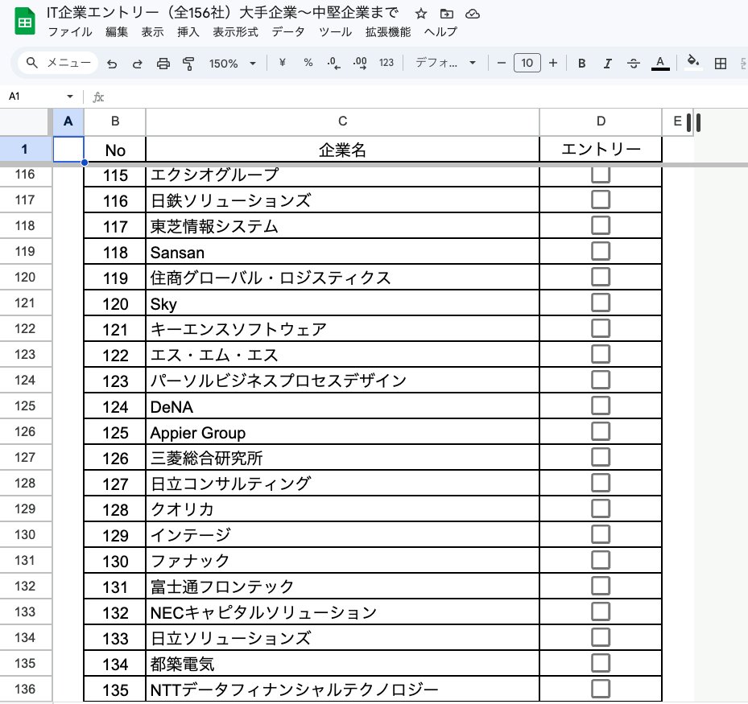Click the select-all corner box

25,121
